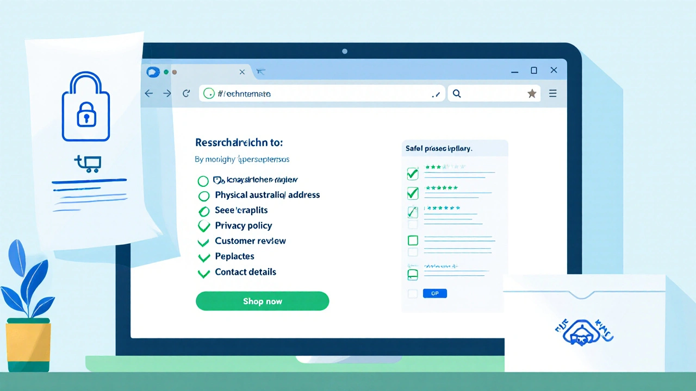Screen dimensions: 696x391
Task: Click the browser back arrow
Action: [148, 93]
